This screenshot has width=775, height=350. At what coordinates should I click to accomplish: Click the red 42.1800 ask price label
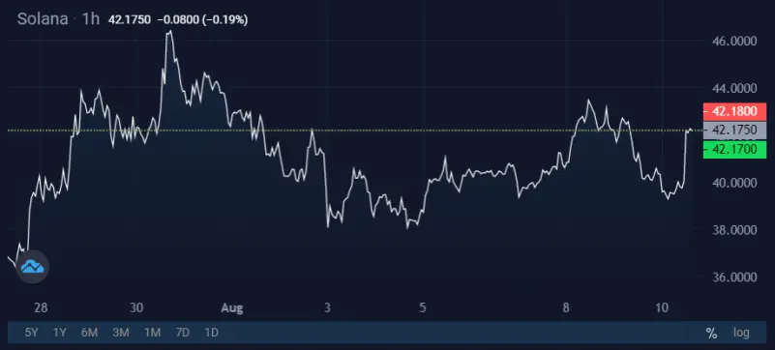tap(734, 111)
